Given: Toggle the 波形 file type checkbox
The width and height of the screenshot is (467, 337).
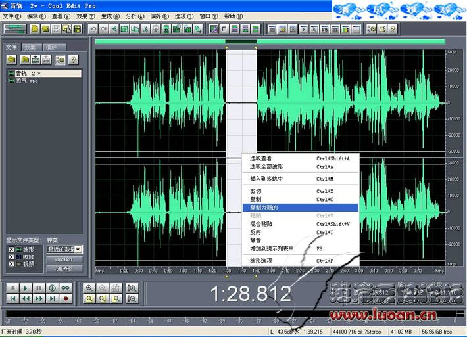Looking at the screenshot, I should tap(11, 250).
